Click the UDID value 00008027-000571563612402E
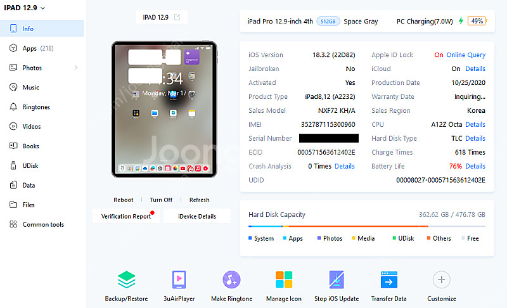The width and height of the screenshot is (507, 308). (x=440, y=180)
